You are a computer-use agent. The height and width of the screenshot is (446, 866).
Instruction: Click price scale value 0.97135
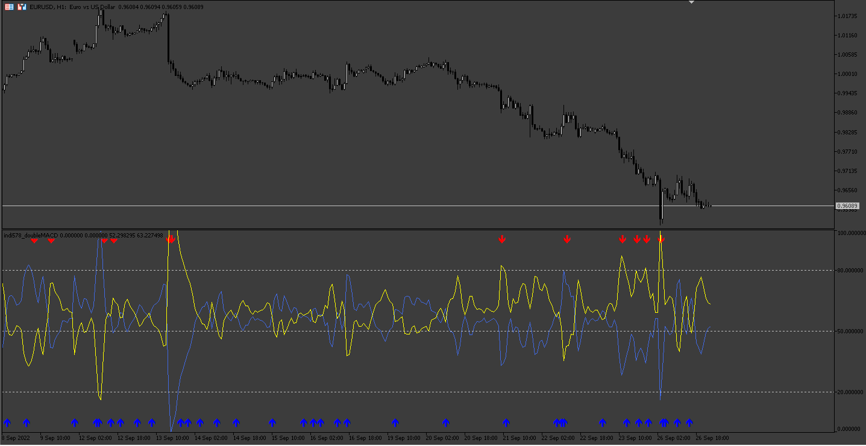point(847,171)
